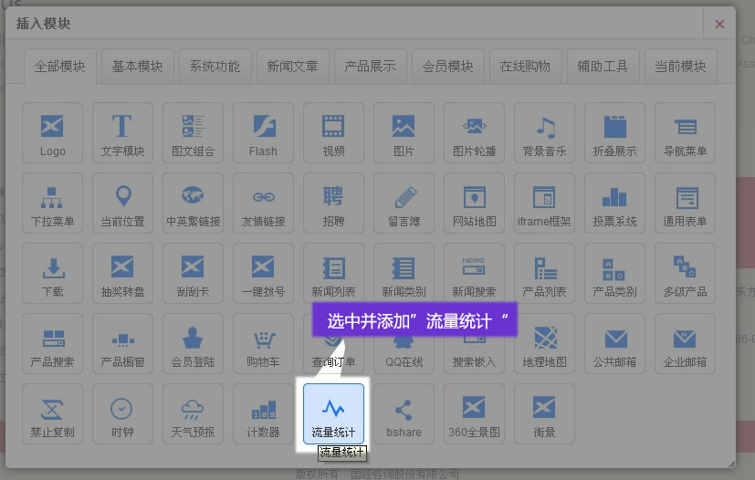755x480 pixels.
Task: Pick the 导航菜单 navigation menu module
Action: pyautogui.click(x=685, y=132)
